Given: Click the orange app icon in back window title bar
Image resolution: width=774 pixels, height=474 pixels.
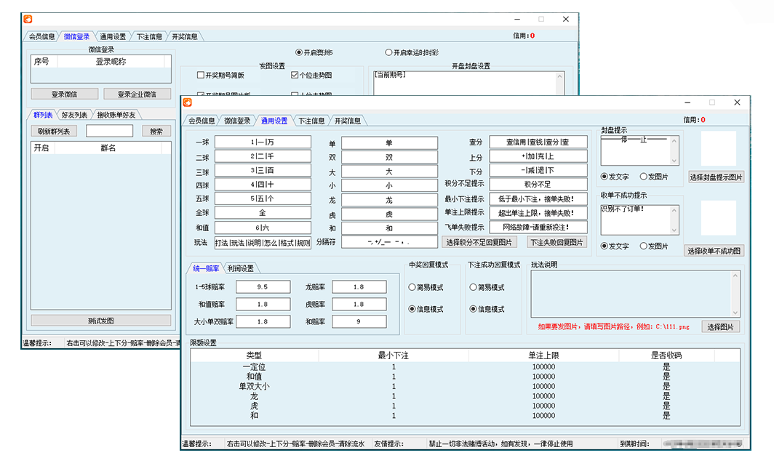Looking at the screenshot, I should tap(28, 19).
